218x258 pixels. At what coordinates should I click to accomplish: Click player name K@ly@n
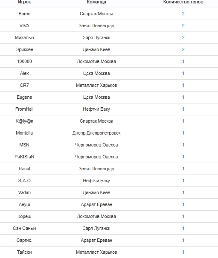coord(24,121)
